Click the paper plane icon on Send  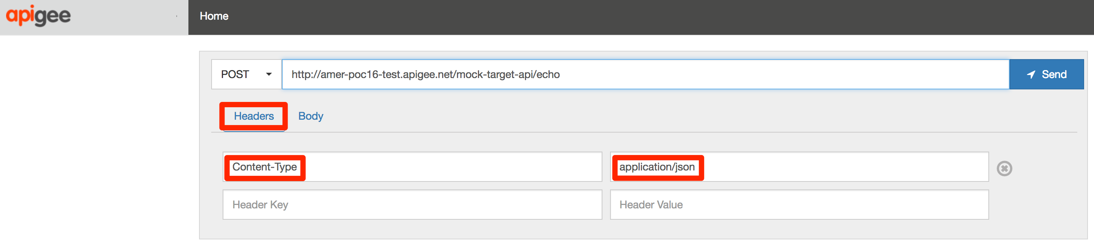click(x=1031, y=75)
